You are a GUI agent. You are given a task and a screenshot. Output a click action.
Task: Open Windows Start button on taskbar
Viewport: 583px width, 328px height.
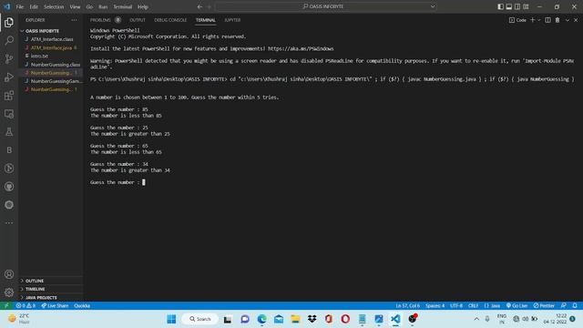171,319
